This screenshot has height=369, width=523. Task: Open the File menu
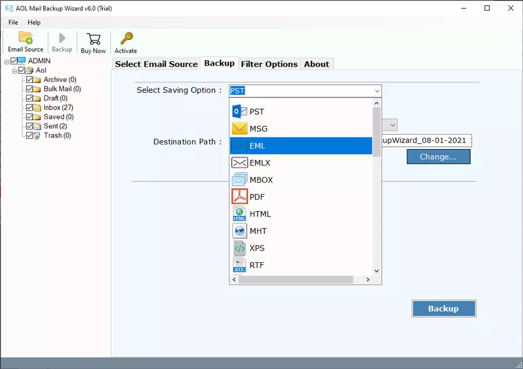tap(13, 22)
